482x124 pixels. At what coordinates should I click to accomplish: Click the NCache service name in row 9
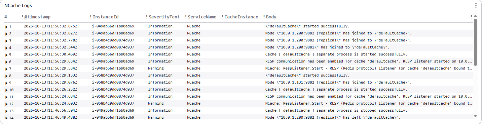194,83
